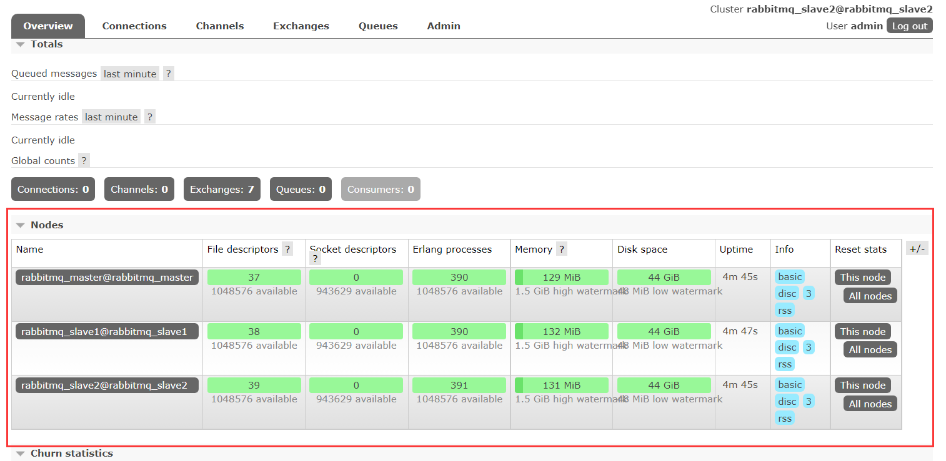Open help for Socket descriptors column
946x461 pixels.
(x=316, y=259)
